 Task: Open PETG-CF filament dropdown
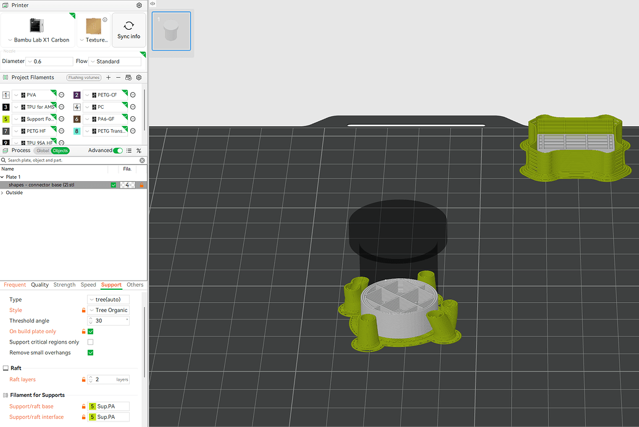tap(105, 95)
